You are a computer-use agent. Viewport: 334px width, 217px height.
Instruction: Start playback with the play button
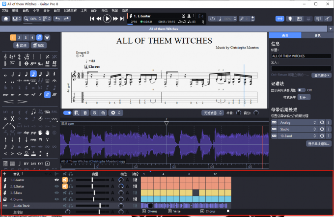click(107, 19)
